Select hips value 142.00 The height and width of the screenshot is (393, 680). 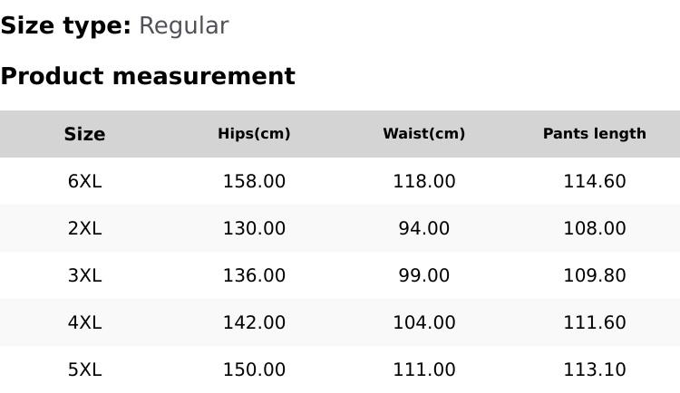coord(254,322)
